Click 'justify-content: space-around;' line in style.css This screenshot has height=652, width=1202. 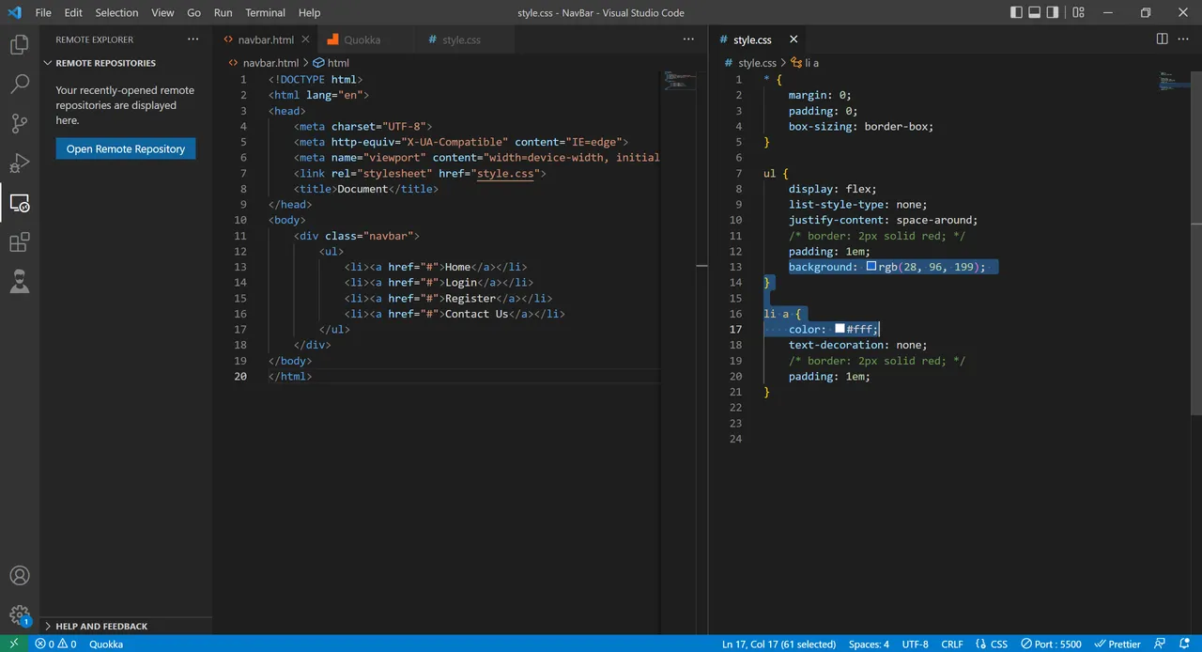(883, 220)
